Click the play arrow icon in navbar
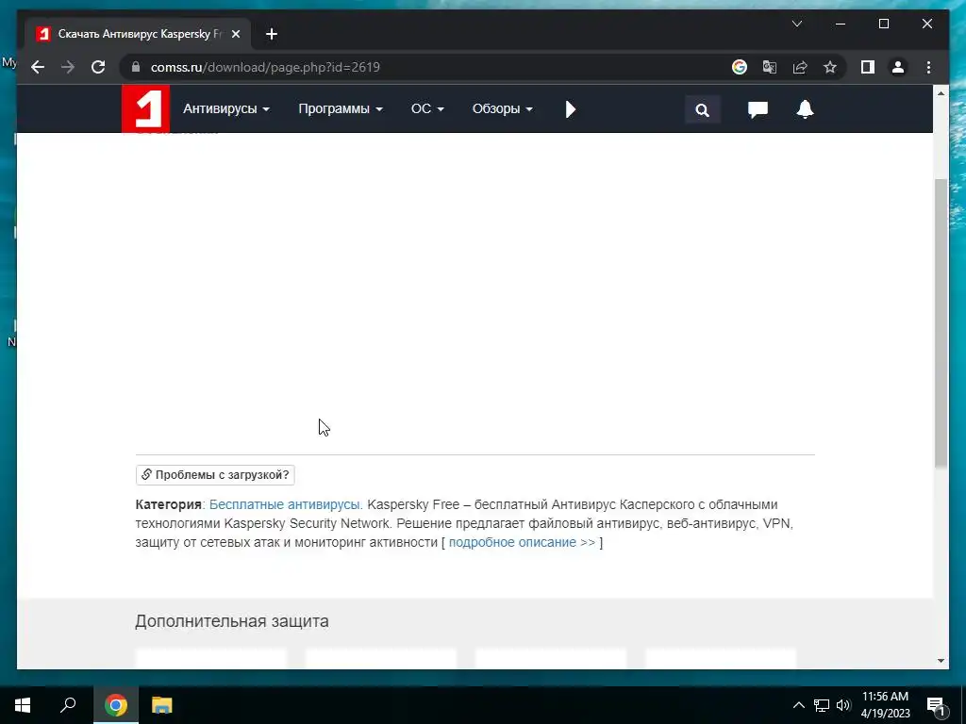The width and height of the screenshot is (966, 724). 571,109
